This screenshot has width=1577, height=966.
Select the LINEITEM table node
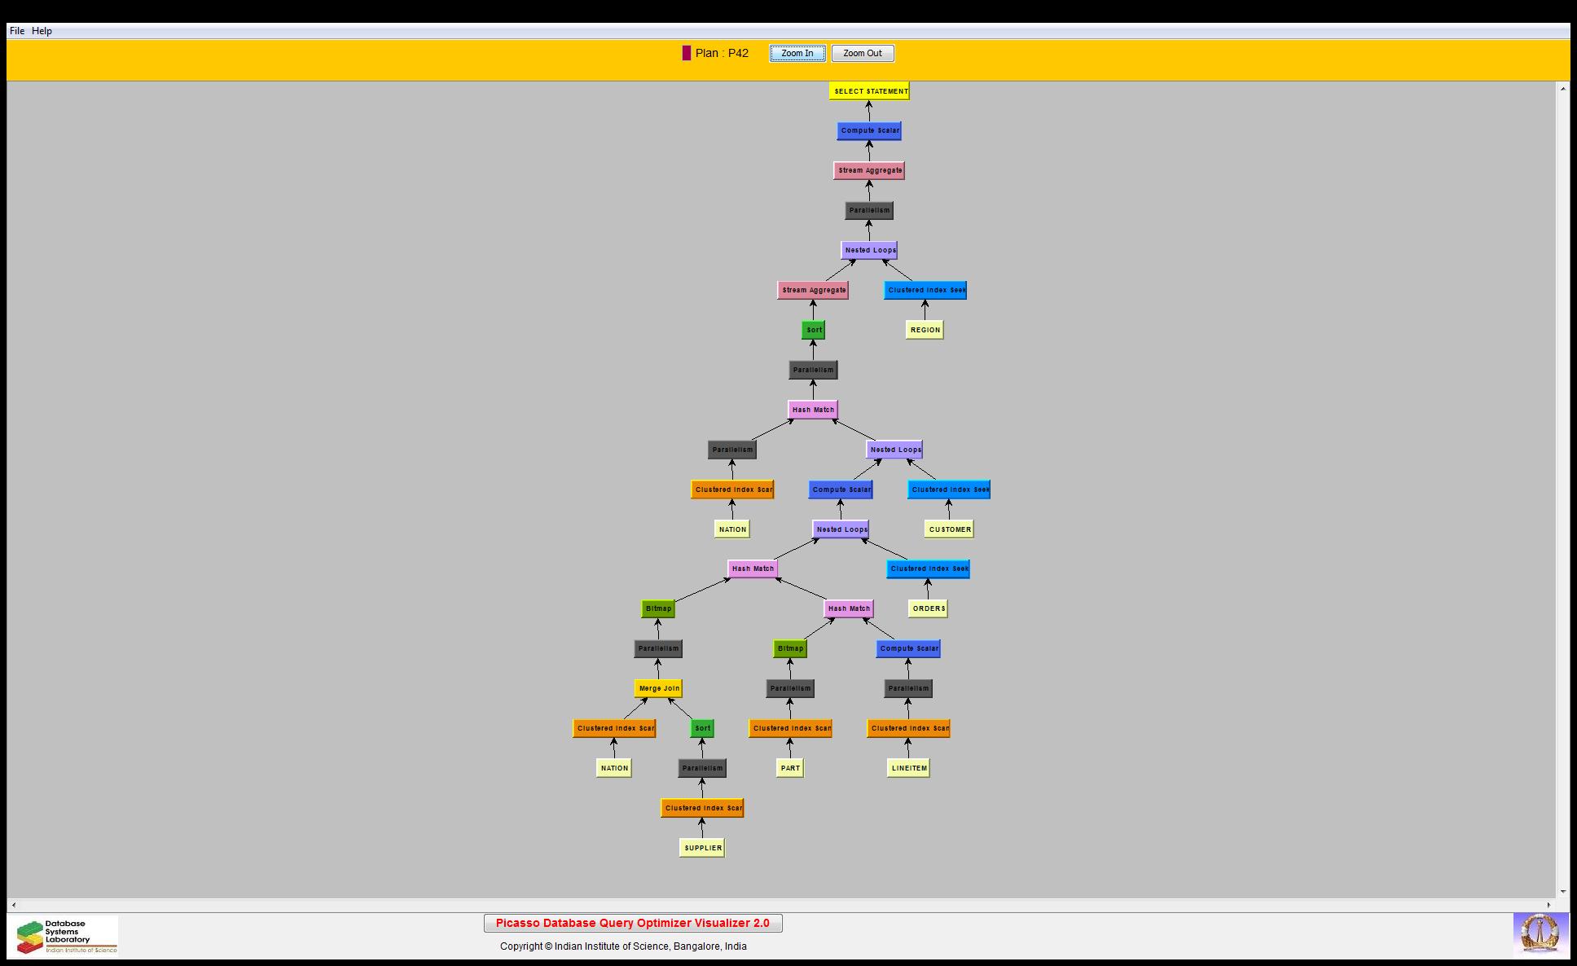(x=908, y=768)
